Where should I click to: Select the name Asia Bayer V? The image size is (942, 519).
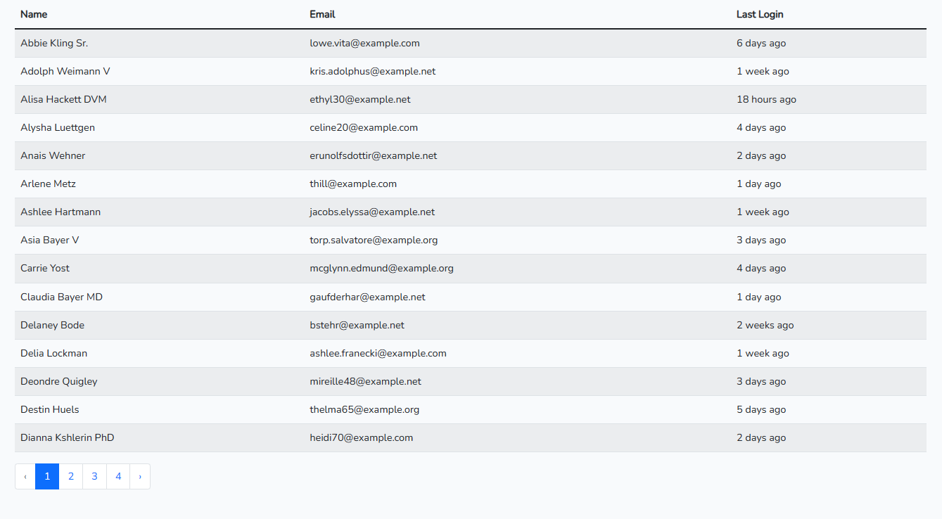click(49, 240)
